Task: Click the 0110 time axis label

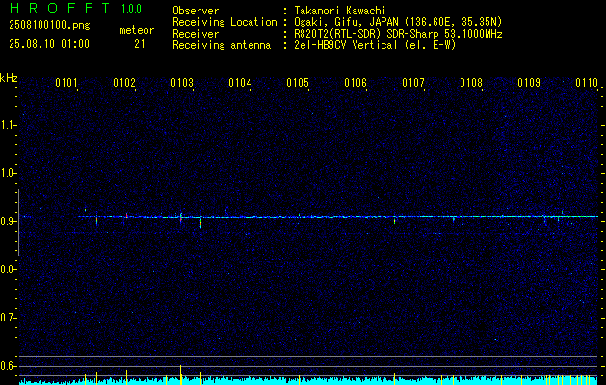Action: (587, 82)
